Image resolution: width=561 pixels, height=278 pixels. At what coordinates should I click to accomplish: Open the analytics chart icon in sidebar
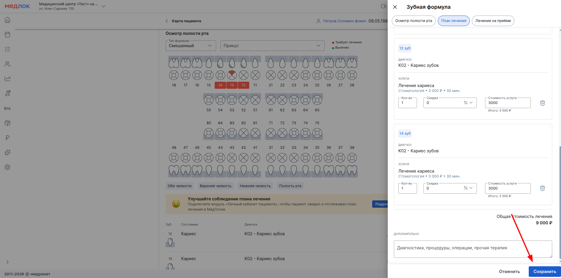tap(8, 79)
